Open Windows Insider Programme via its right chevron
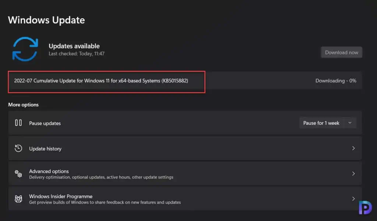Screen dimensions: 377x221 pos(353,199)
